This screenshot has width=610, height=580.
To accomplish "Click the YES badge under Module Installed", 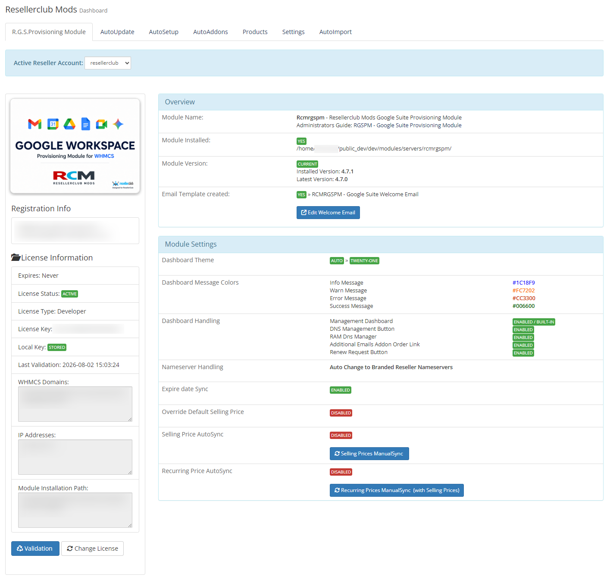I will [x=301, y=141].
